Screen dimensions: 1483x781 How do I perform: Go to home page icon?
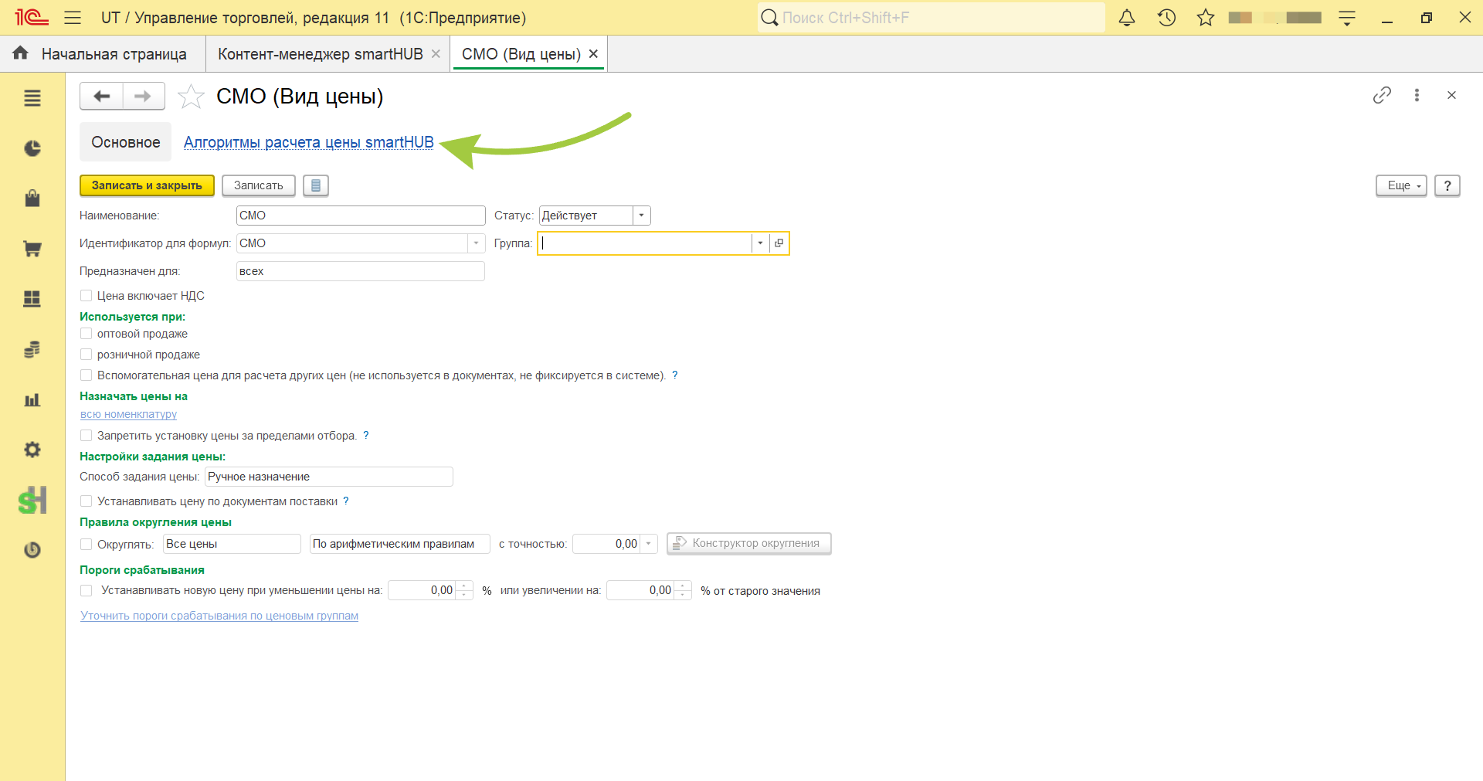(x=21, y=53)
